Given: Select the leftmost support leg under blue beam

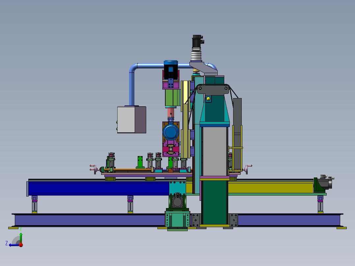Looking at the screenshot, I should pyautogui.click(x=34, y=204).
